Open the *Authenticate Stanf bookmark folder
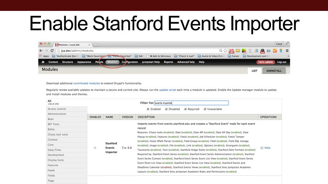The height and width of the screenshot is (184, 328). (65, 56)
